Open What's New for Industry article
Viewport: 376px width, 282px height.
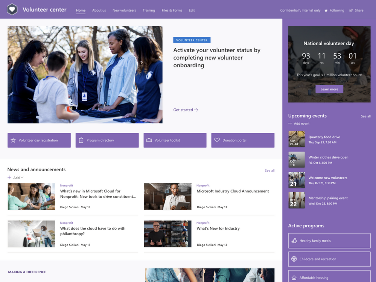coord(218,228)
